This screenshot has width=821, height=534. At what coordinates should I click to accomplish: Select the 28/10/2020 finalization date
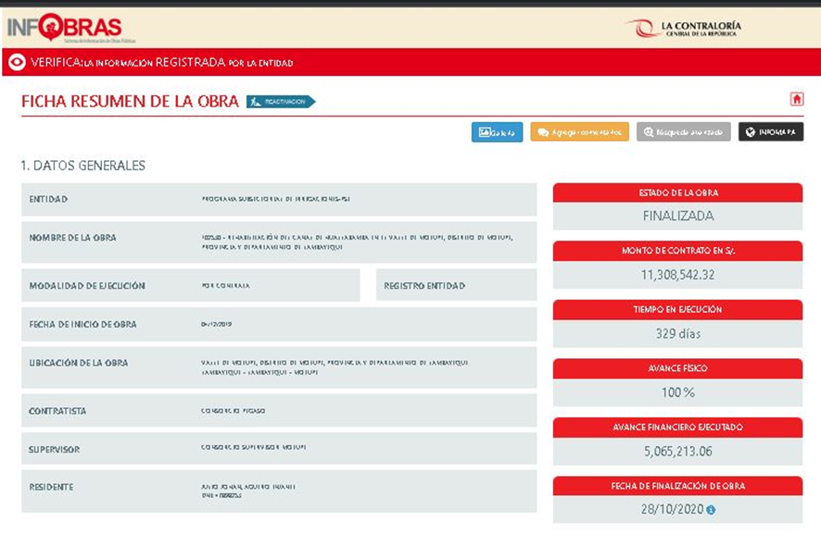pyautogui.click(x=673, y=509)
